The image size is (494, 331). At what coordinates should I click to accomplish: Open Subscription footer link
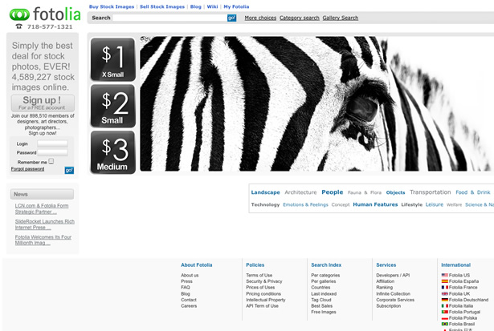[x=389, y=306]
